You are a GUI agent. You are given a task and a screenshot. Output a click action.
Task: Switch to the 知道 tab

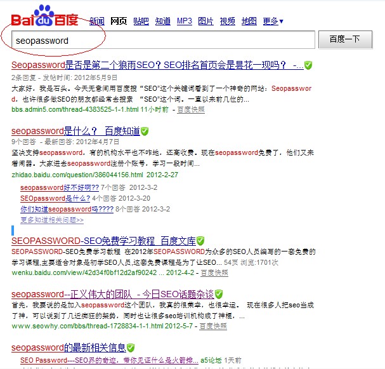click(163, 21)
